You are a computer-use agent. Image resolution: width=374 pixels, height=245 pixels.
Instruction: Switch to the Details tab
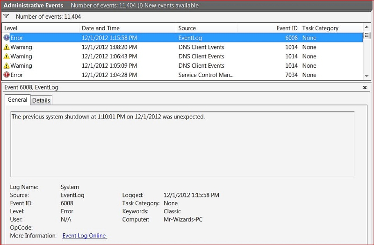click(41, 100)
